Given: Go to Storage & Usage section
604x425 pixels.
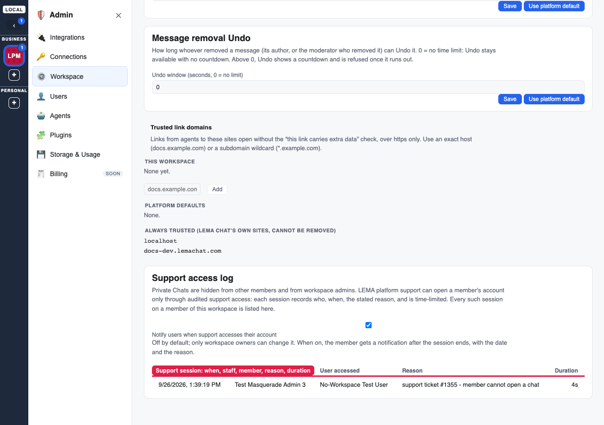Looking at the screenshot, I should 80,154.
